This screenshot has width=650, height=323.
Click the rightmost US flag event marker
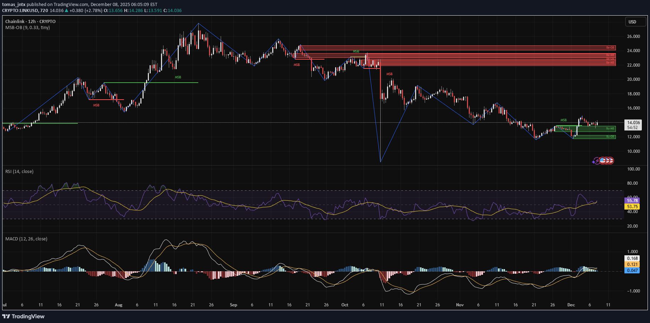pos(611,161)
